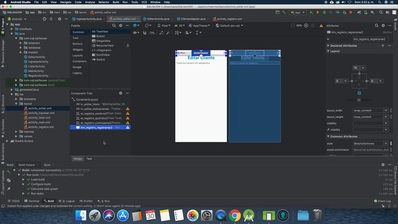Select the Layouts palette category

(77, 55)
